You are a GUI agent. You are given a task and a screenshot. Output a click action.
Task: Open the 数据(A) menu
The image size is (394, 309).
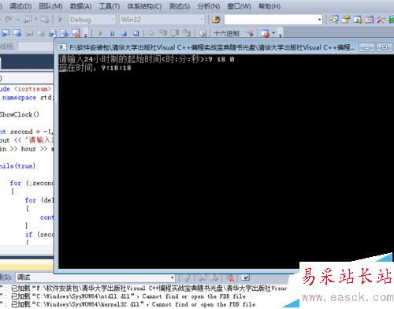coord(80,6)
